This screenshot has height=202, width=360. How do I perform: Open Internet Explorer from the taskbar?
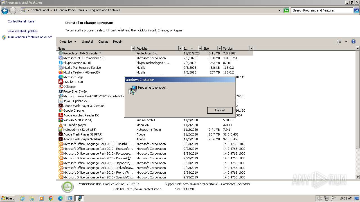(22, 198)
